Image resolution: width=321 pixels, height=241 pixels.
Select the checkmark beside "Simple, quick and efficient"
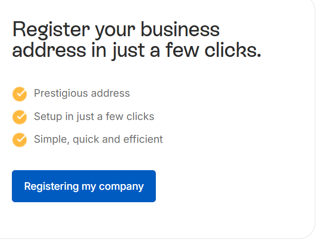(x=20, y=140)
